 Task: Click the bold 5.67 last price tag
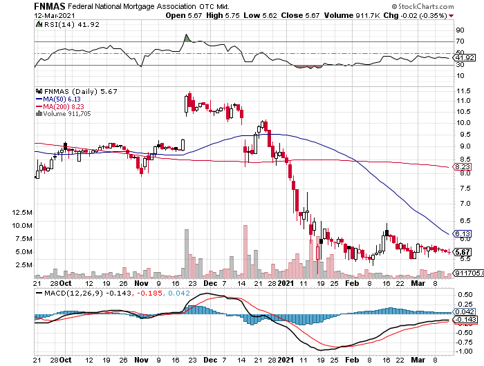463,252
